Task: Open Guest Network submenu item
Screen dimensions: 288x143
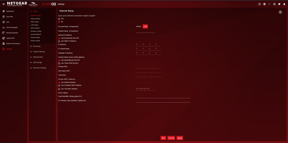Action: click(x=36, y=34)
